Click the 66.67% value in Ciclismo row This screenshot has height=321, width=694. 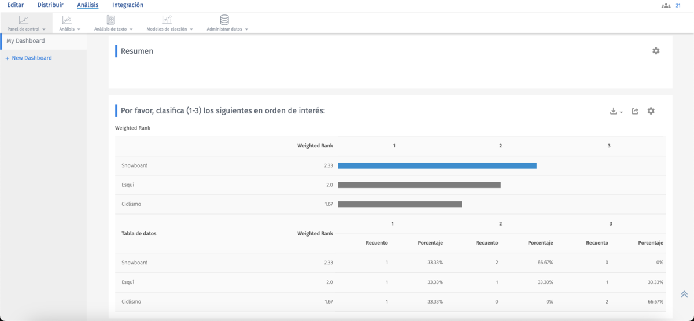click(x=655, y=302)
